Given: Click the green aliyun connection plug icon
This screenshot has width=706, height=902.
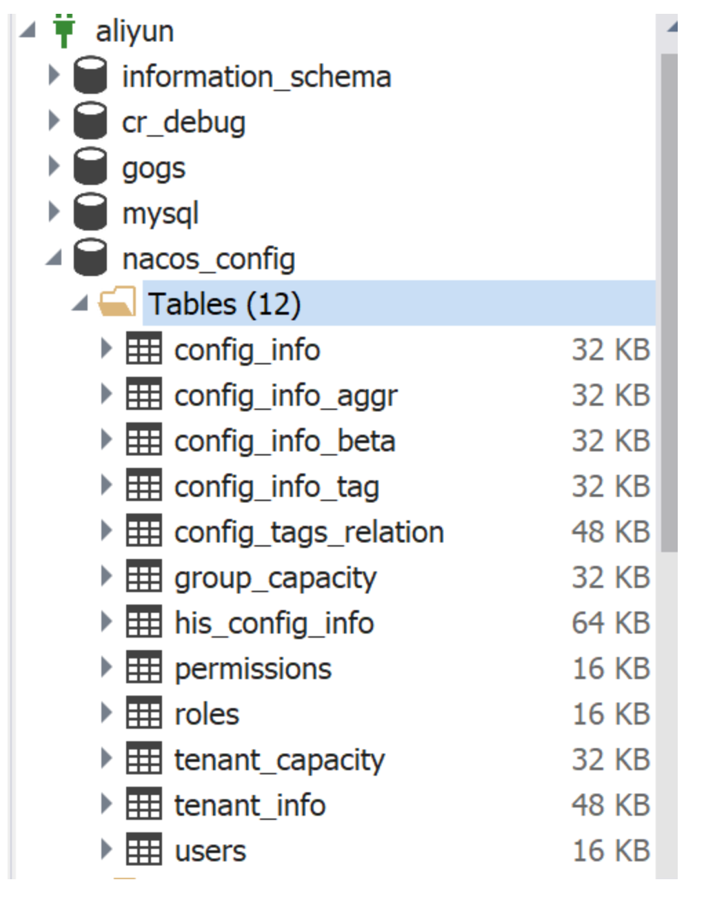Looking at the screenshot, I should click(x=64, y=31).
